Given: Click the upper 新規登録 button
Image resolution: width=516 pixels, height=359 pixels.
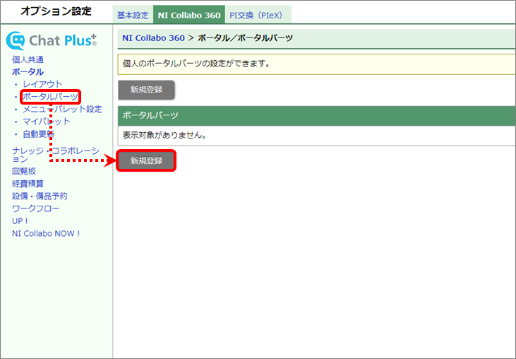Looking at the screenshot, I should click(x=146, y=90).
